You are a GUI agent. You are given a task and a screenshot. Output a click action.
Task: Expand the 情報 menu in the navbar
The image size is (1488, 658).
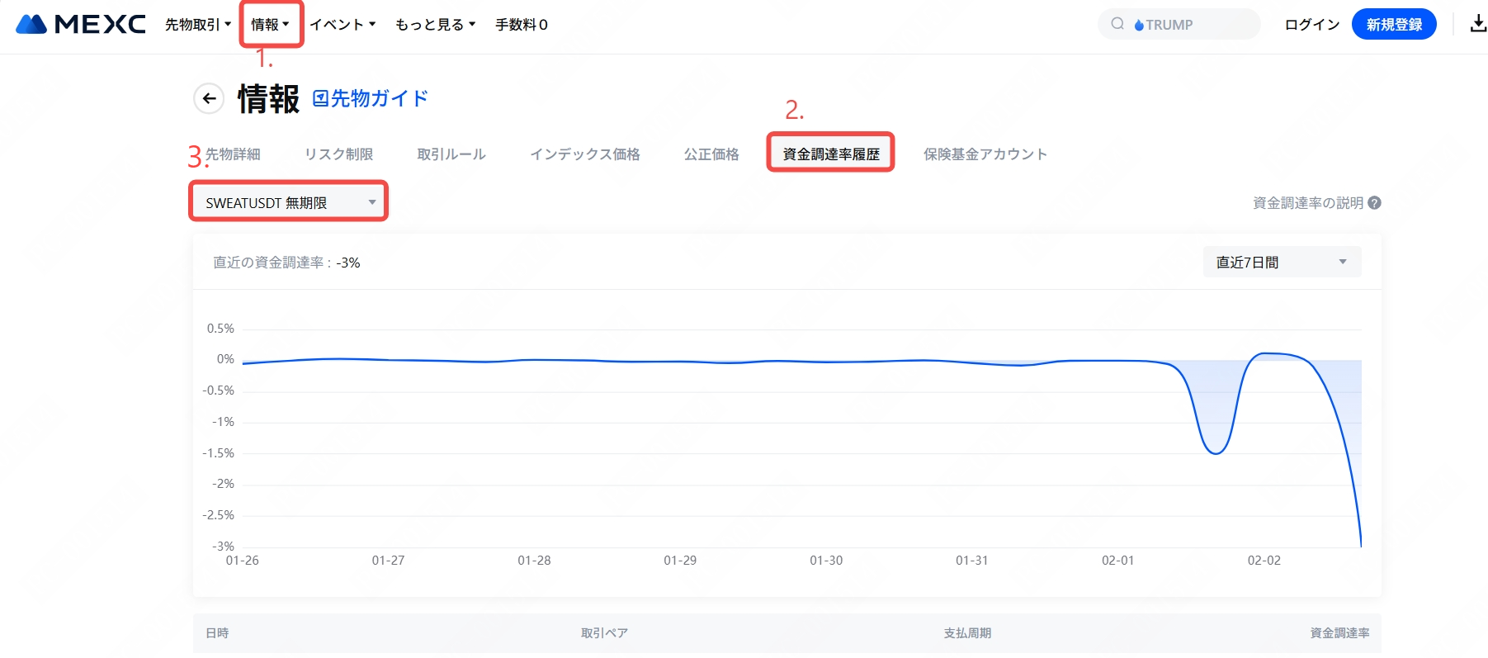click(x=270, y=25)
